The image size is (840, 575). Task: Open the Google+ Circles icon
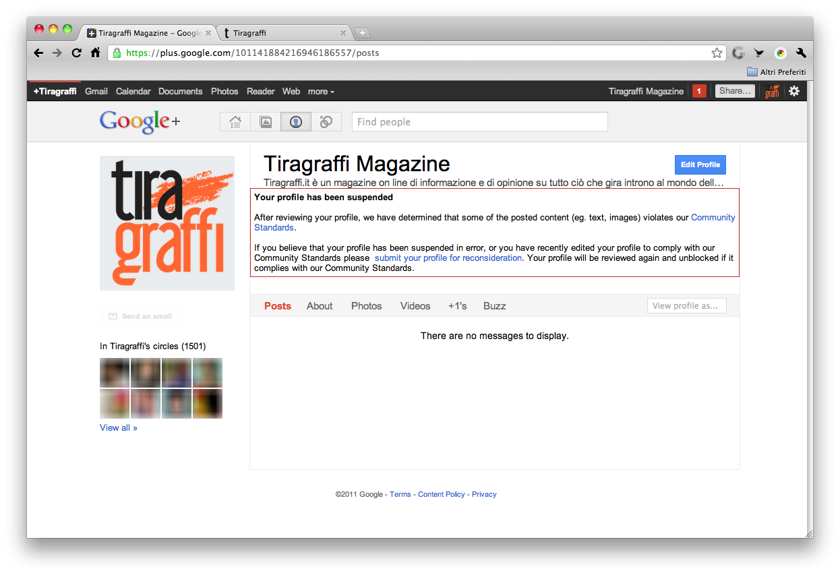[x=326, y=122]
